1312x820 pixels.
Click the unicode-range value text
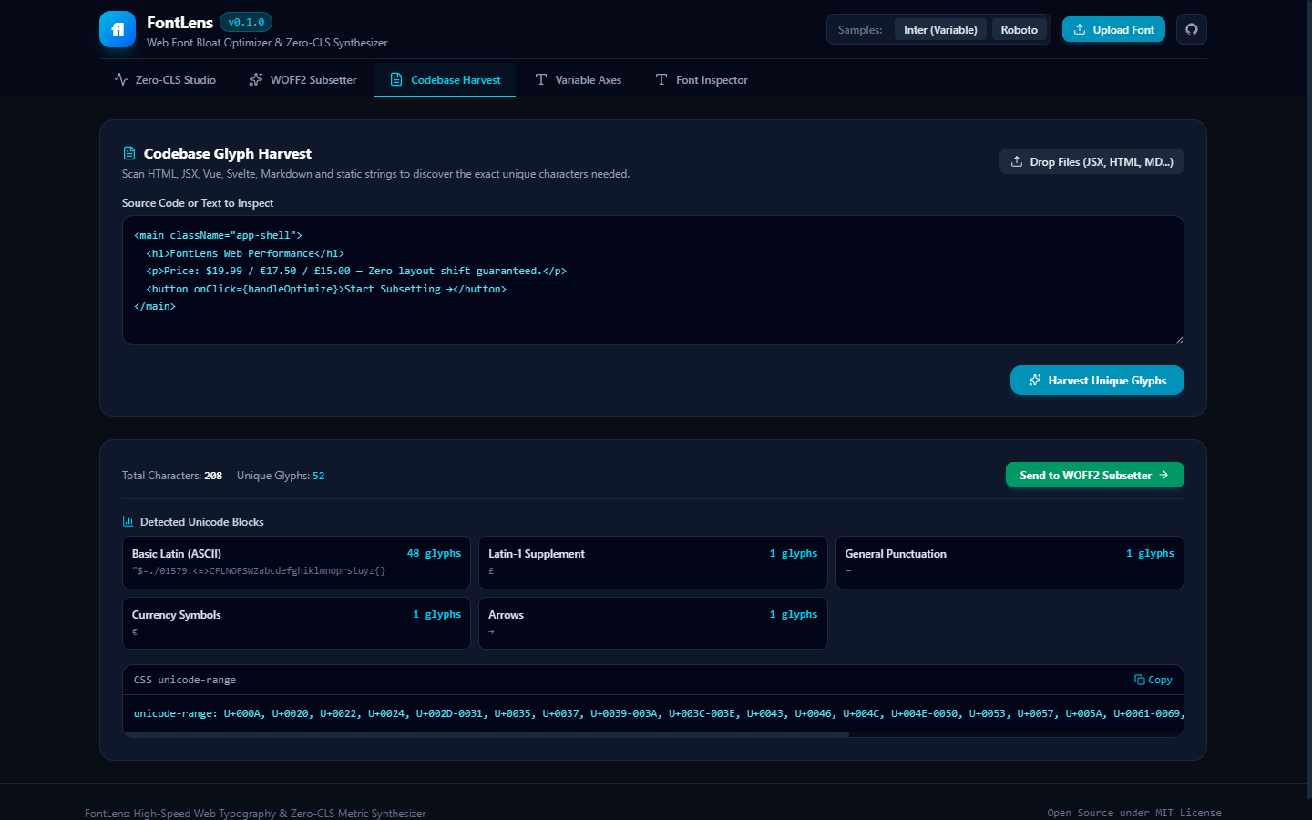[x=658, y=713]
